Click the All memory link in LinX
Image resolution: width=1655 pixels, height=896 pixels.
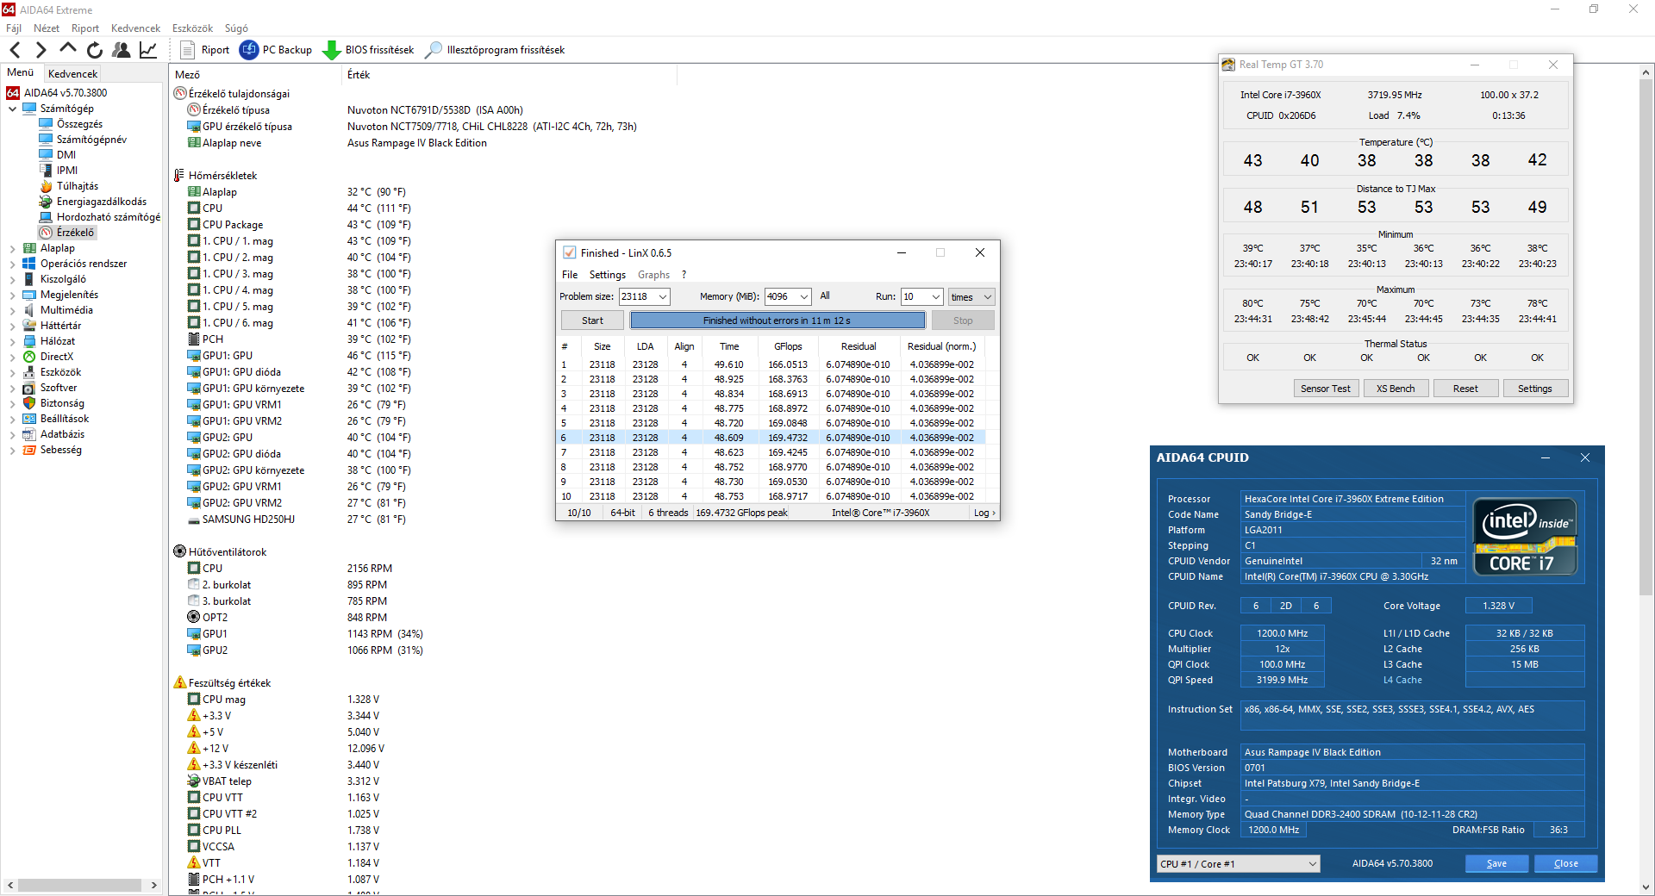click(x=825, y=296)
